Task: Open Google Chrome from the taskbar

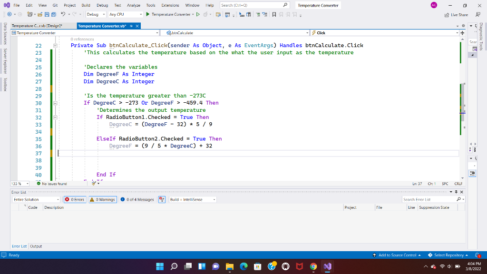Action: click(313, 266)
